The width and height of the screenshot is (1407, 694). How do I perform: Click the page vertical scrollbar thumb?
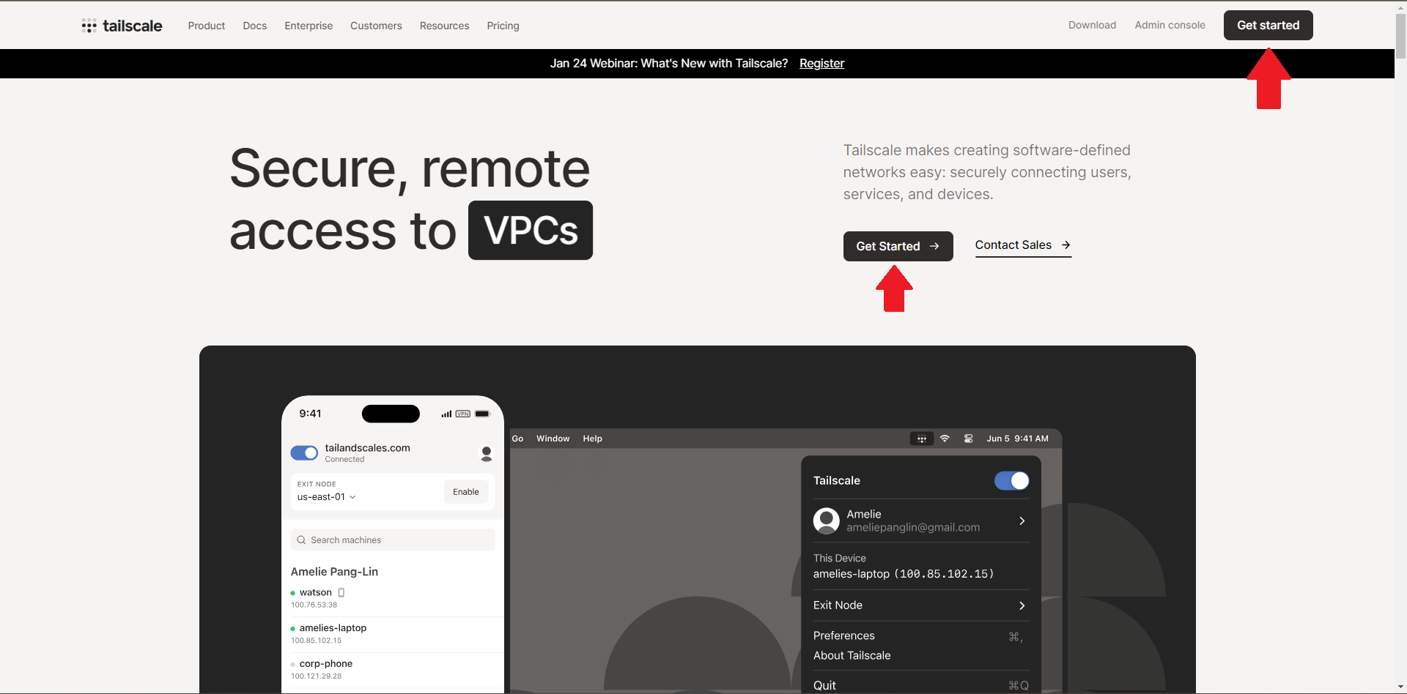(1400, 35)
